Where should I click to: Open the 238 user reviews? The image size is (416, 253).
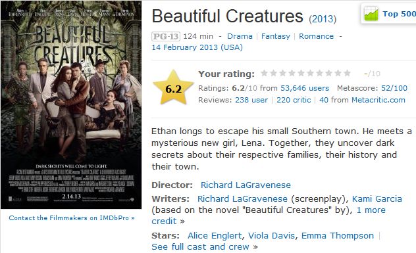pyautogui.click(x=251, y=100)
